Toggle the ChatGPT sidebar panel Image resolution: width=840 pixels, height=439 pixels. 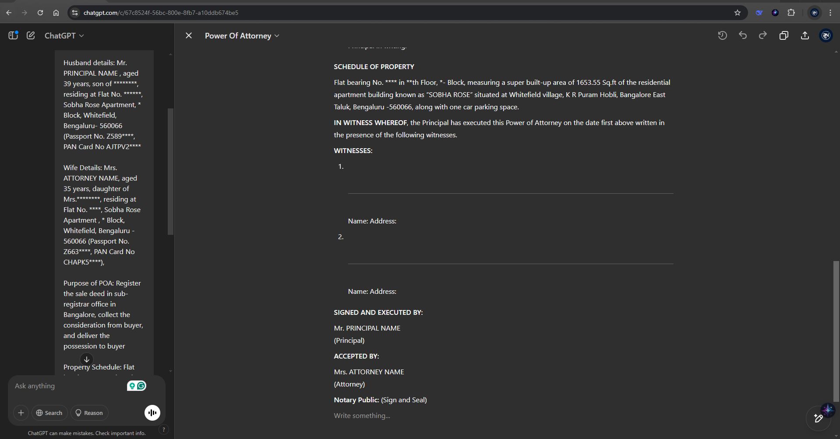coord(13,35)
